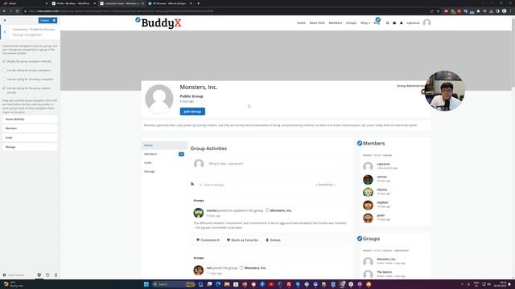
Task: Open Monsters, Inc. link in Groups widget
Action: tap(386, 259)
